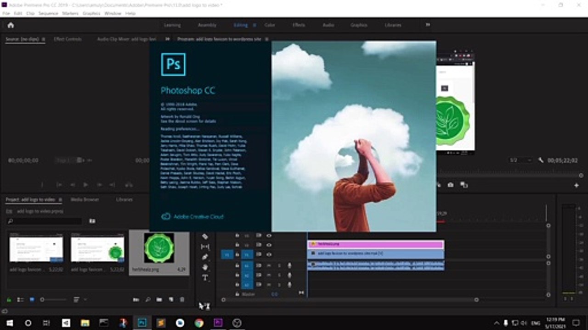Click the Source monitor play button

(85, 185)
